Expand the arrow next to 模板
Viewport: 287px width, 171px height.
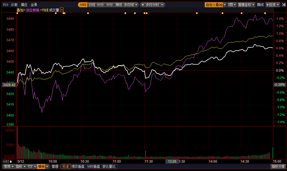[x=47, y=166]
